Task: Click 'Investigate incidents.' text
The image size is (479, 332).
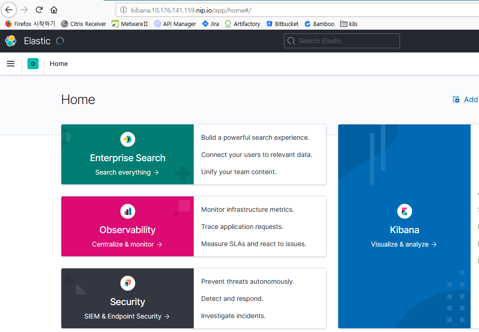Action: coord(233,316)
